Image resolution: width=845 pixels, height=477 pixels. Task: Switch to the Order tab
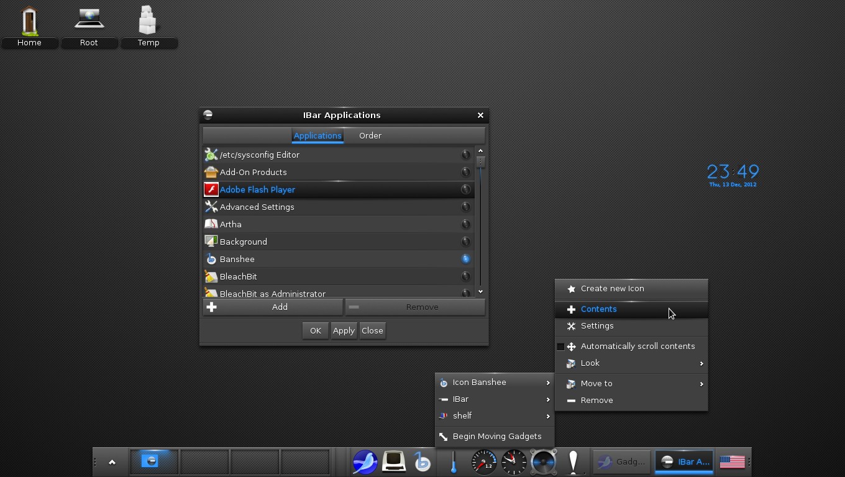coord(370,135)
